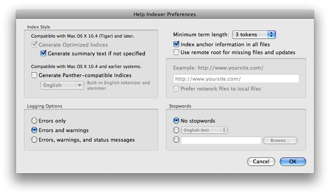This screenshot has width=330, height=195.
Task: Select the English (en) stopwords radio button
Action: point(176,130)
